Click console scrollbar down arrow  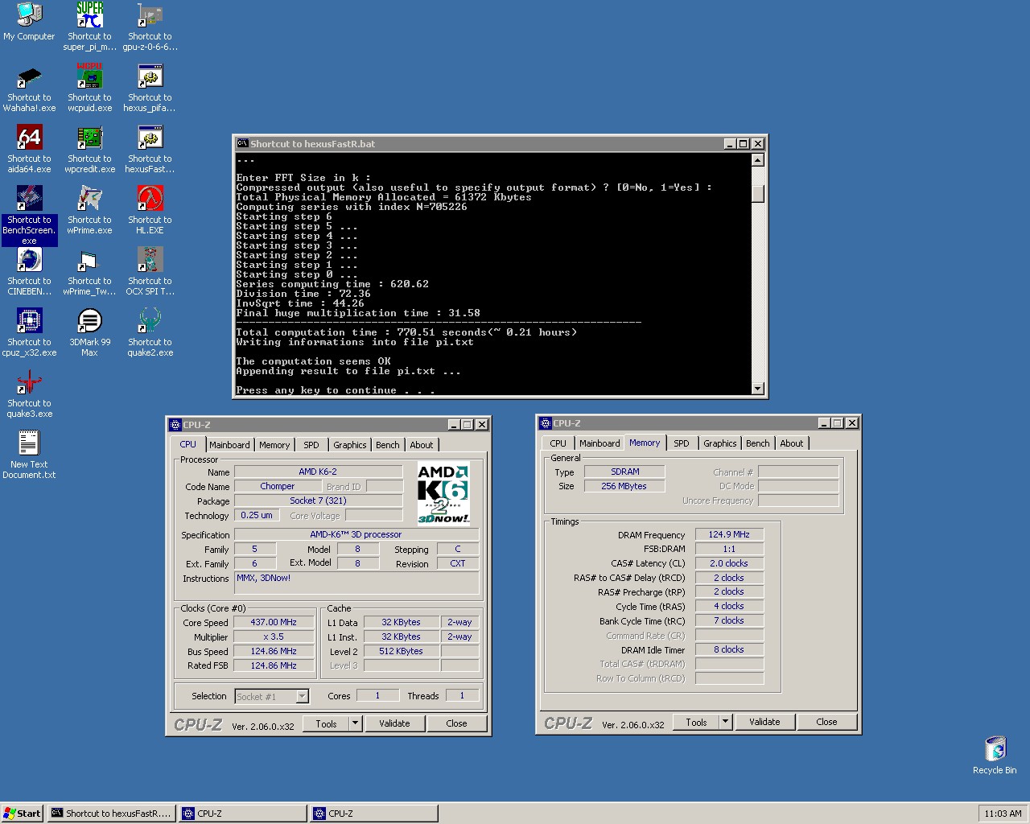(x=757, y=389)
